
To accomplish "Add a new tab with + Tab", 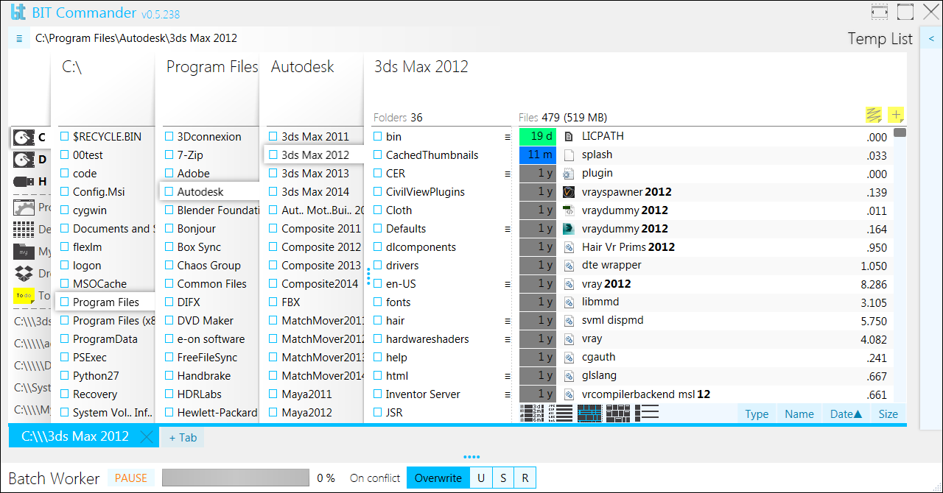I will tap(183, 438).
